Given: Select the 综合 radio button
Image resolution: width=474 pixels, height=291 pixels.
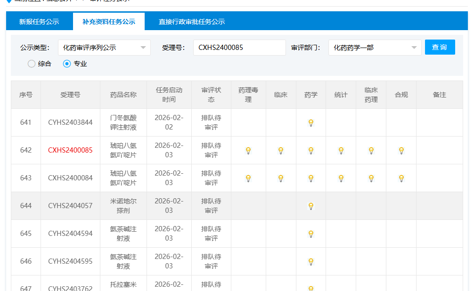Looking at the screenshot, I should 32,64.
